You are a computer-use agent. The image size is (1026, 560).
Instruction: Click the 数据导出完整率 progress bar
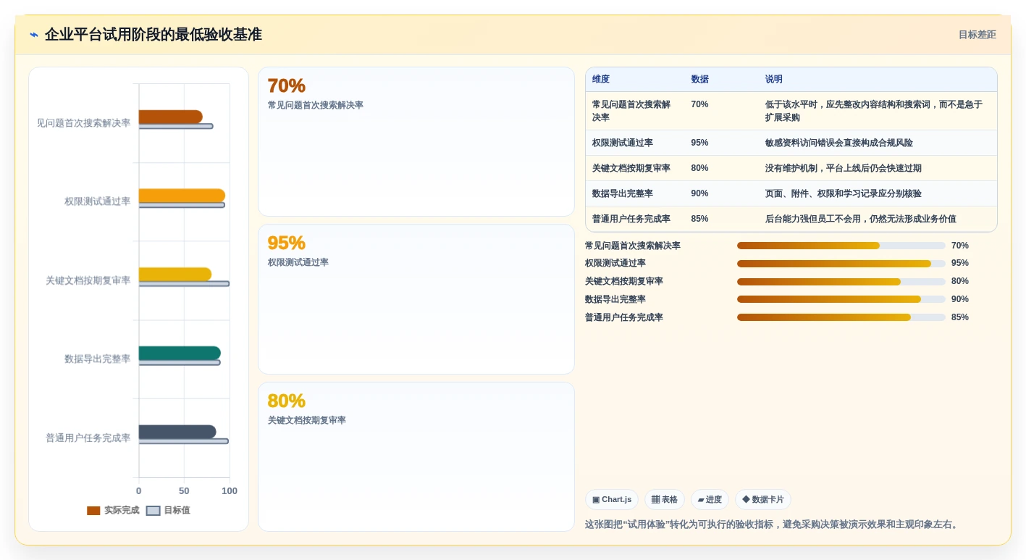pos(841,299)
